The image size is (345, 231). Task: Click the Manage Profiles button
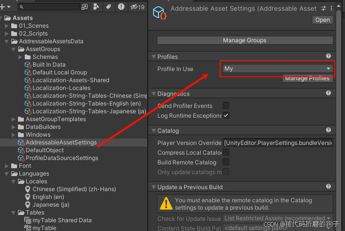308,79
